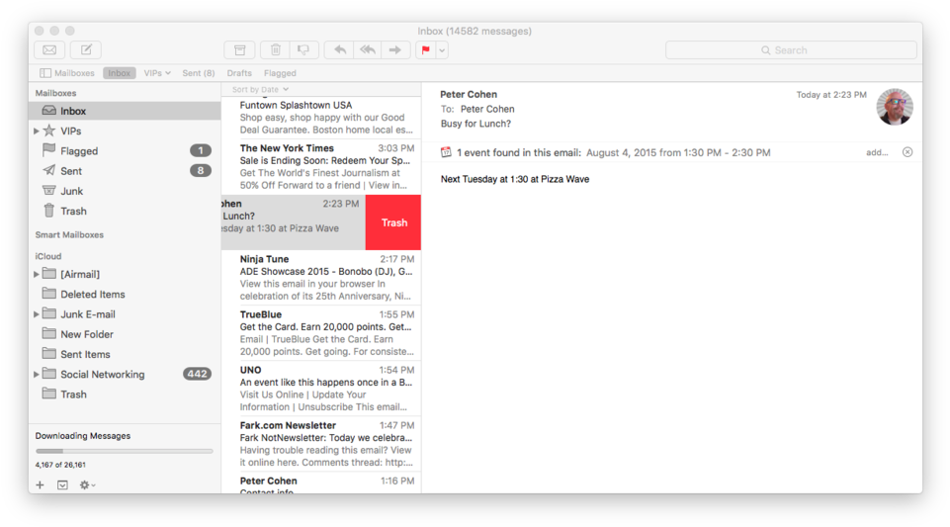Screen dimensions: 950x527
Task: Expand the Social Networking folder
Action: tap(37, 375)
